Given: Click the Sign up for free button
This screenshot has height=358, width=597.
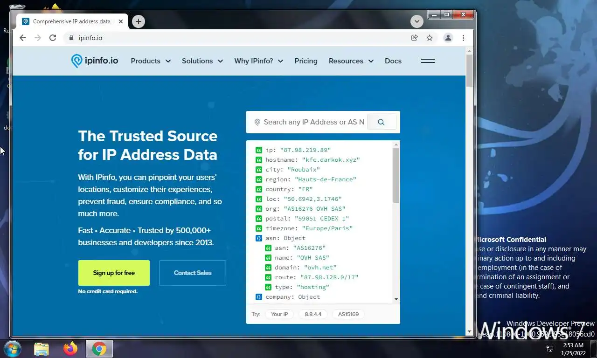Looking at the screenshot, I should pos(114,273).
